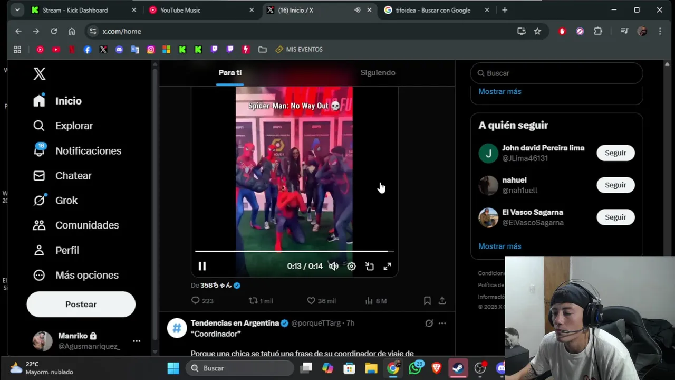675x380 pixels.
Task: Open Grok action on Tendencias post
Action: (x=429, y=323)
